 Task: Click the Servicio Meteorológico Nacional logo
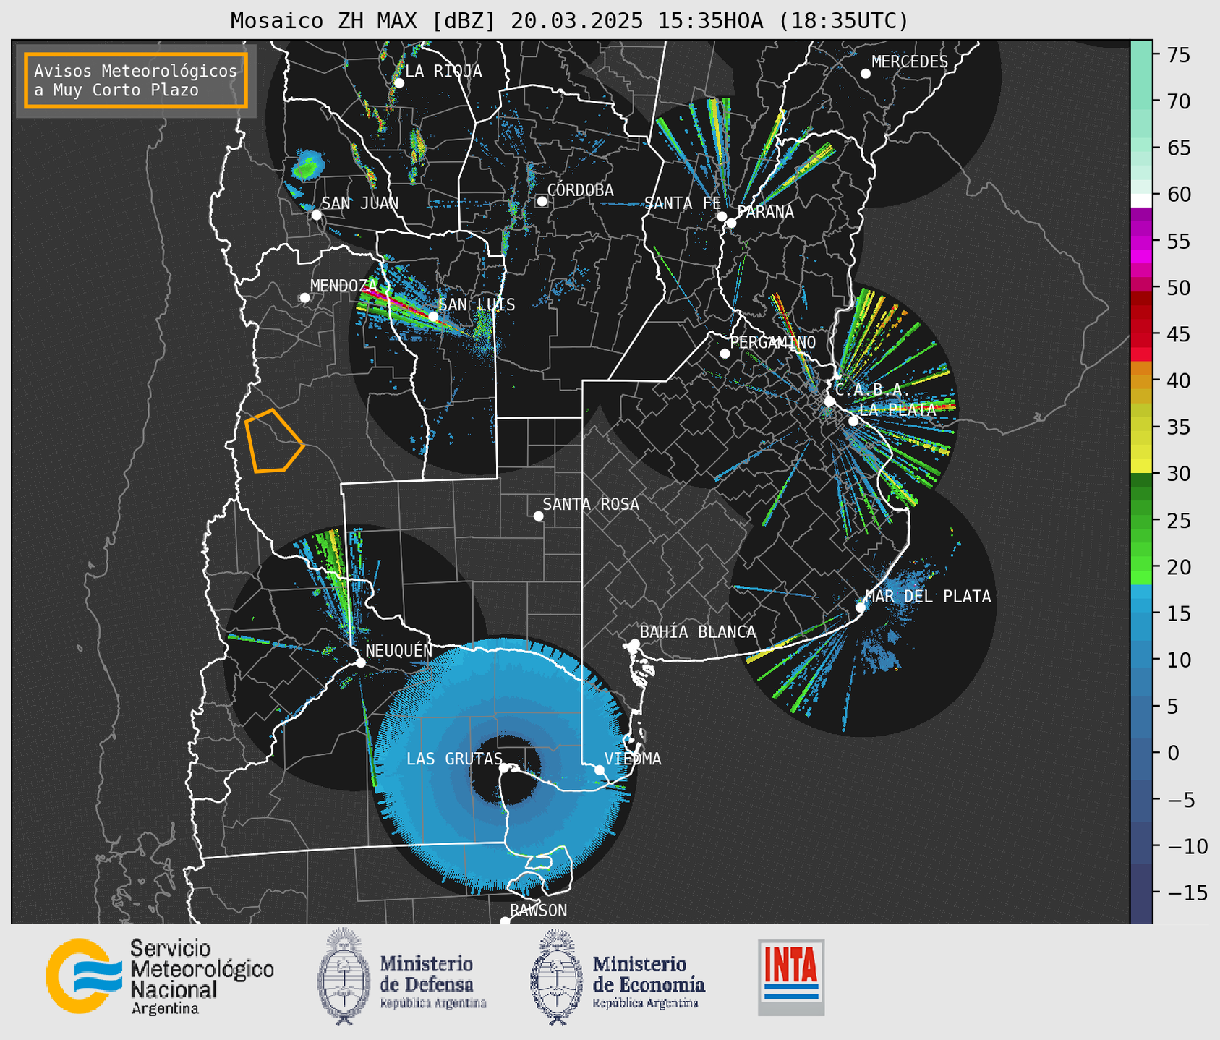pyautogui.click(x=160, y=976)
